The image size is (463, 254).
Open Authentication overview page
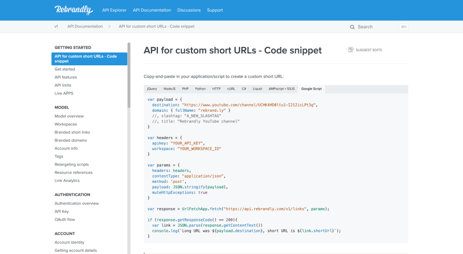point(76,203)
